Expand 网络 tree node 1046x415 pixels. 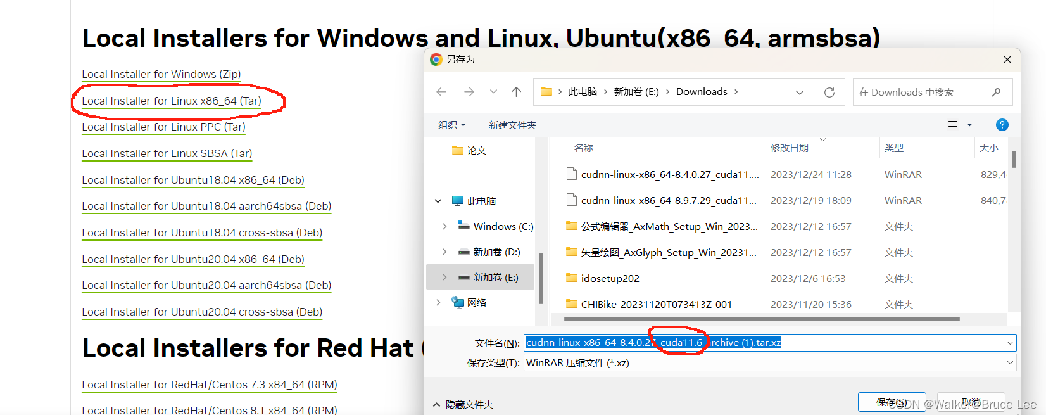438,302
